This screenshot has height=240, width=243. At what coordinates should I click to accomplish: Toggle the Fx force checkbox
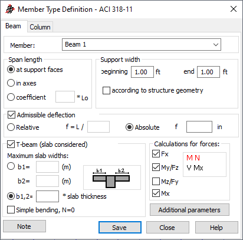[x=156, y=154]
